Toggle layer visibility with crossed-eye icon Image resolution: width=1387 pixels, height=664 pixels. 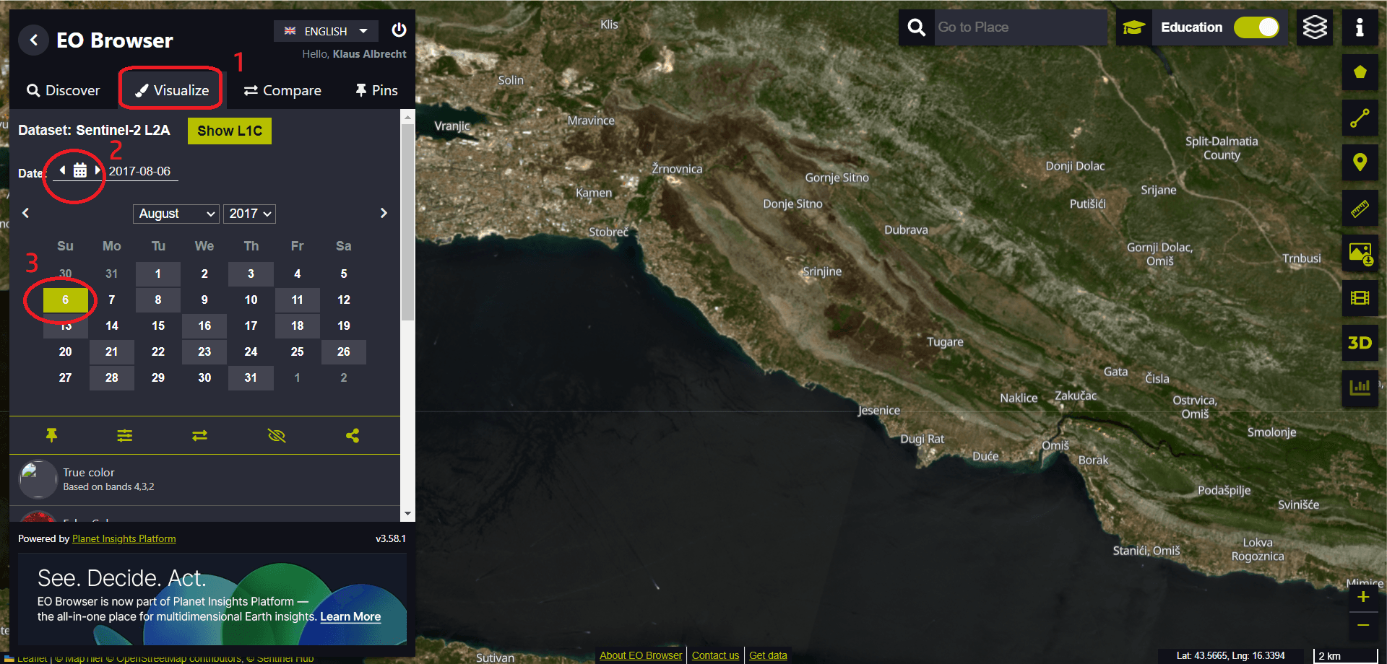pyautogui.click(x=277, y=435)
